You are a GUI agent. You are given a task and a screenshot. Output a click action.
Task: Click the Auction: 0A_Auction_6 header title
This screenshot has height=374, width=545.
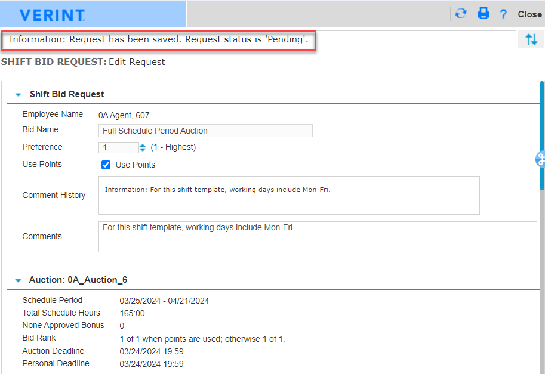click(x=78, y=280)
